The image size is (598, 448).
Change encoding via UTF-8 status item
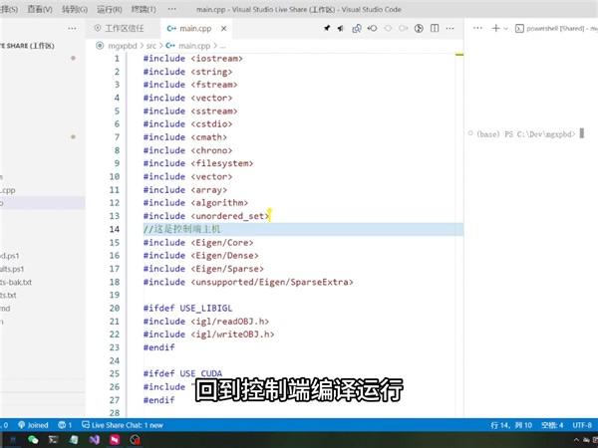(582, 425)
